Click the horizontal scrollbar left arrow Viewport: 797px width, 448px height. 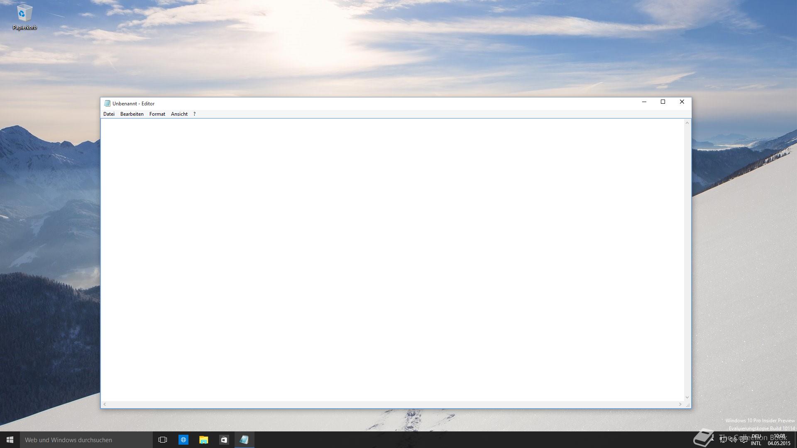(x=105, y=404)
